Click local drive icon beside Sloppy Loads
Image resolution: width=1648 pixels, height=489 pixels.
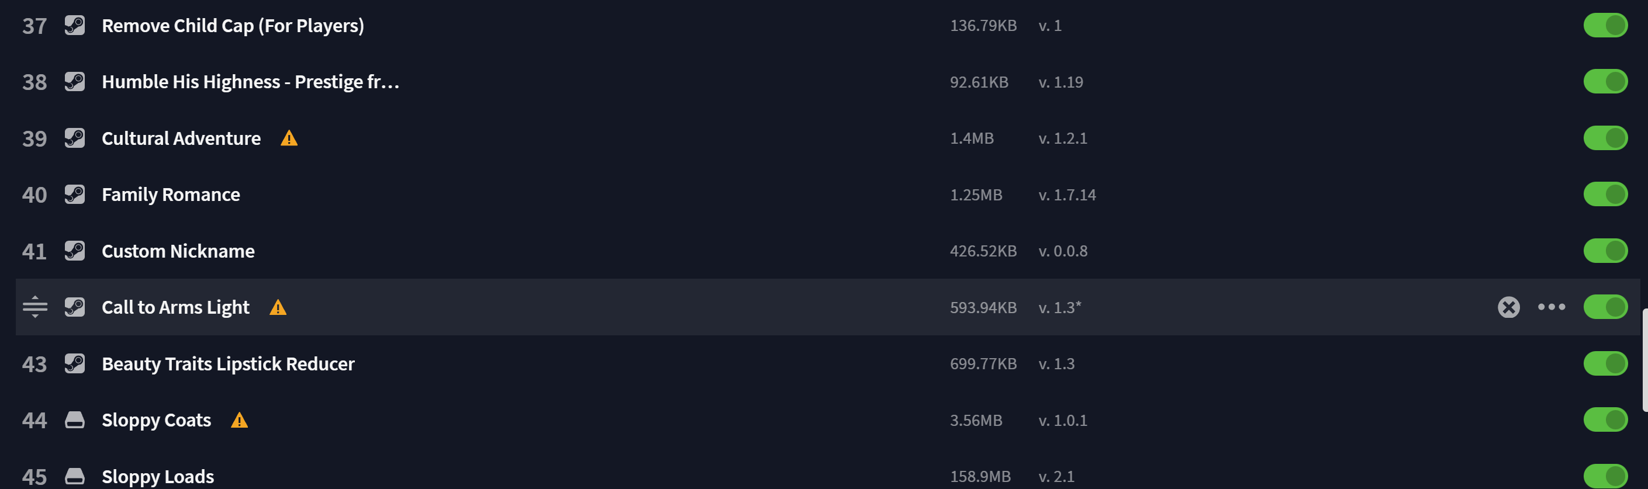(75, 476)
